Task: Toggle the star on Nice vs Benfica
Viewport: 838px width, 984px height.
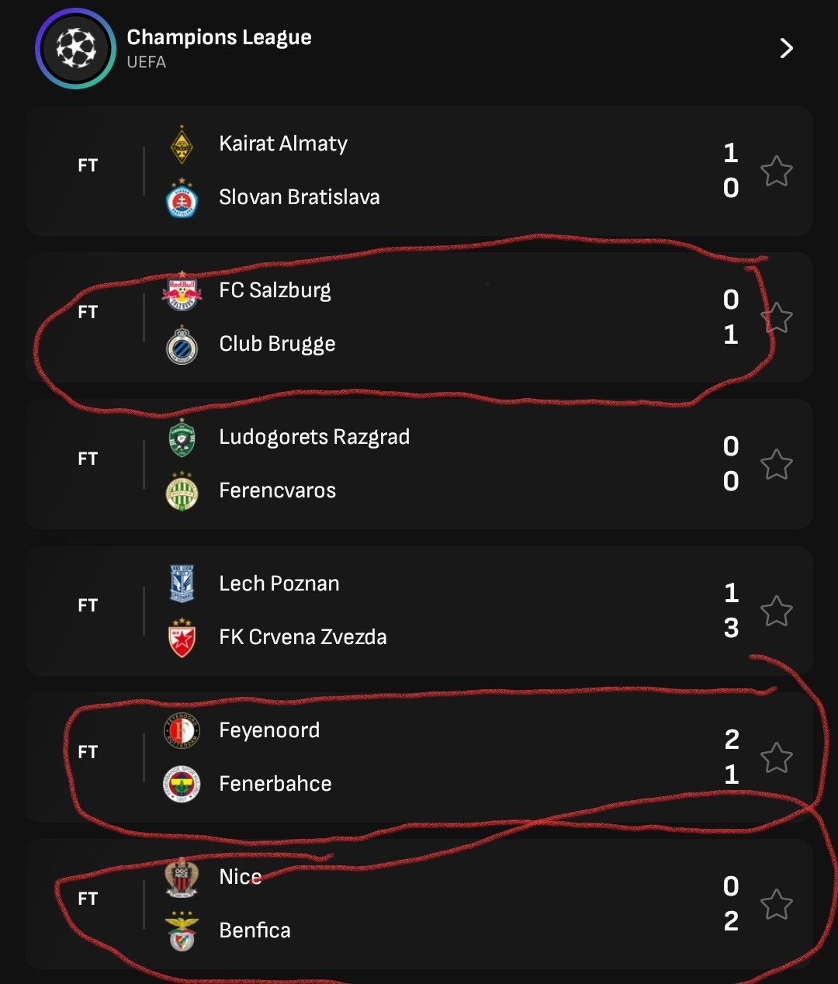Action: pyautogui.click(x=776, y=905)
